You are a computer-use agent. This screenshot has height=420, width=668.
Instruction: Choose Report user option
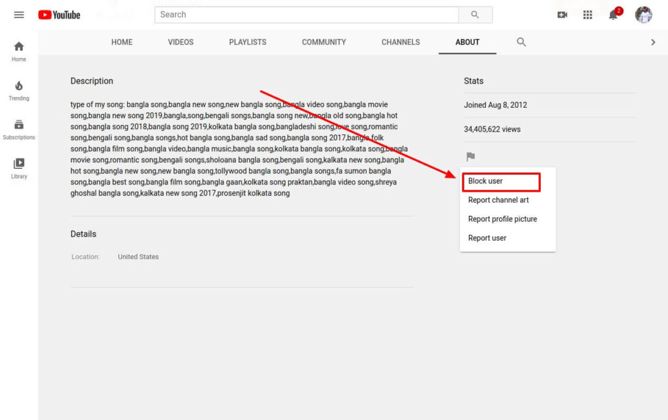(487, 237)
